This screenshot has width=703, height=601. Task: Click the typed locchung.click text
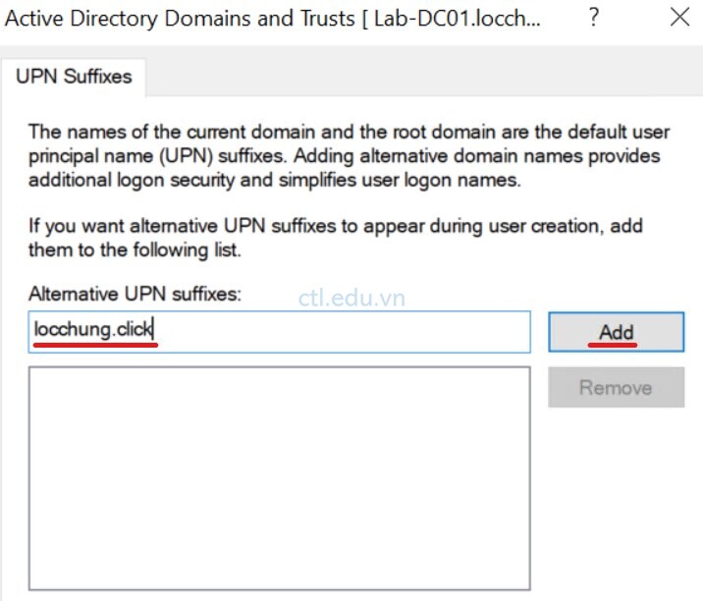93,330
